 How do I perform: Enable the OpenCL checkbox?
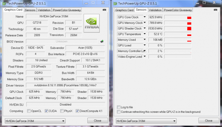coord(29,111)
